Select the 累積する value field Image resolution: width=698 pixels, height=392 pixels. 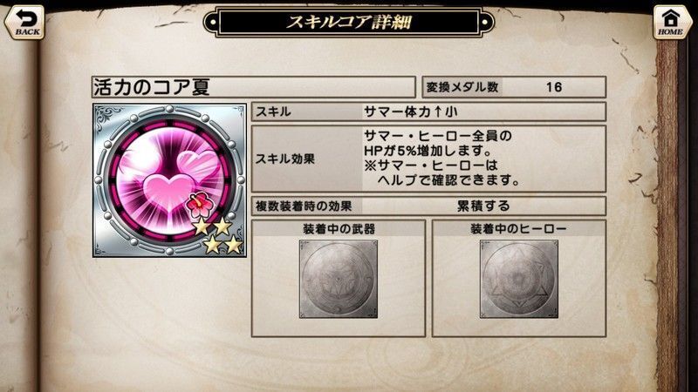pos(484,206)
